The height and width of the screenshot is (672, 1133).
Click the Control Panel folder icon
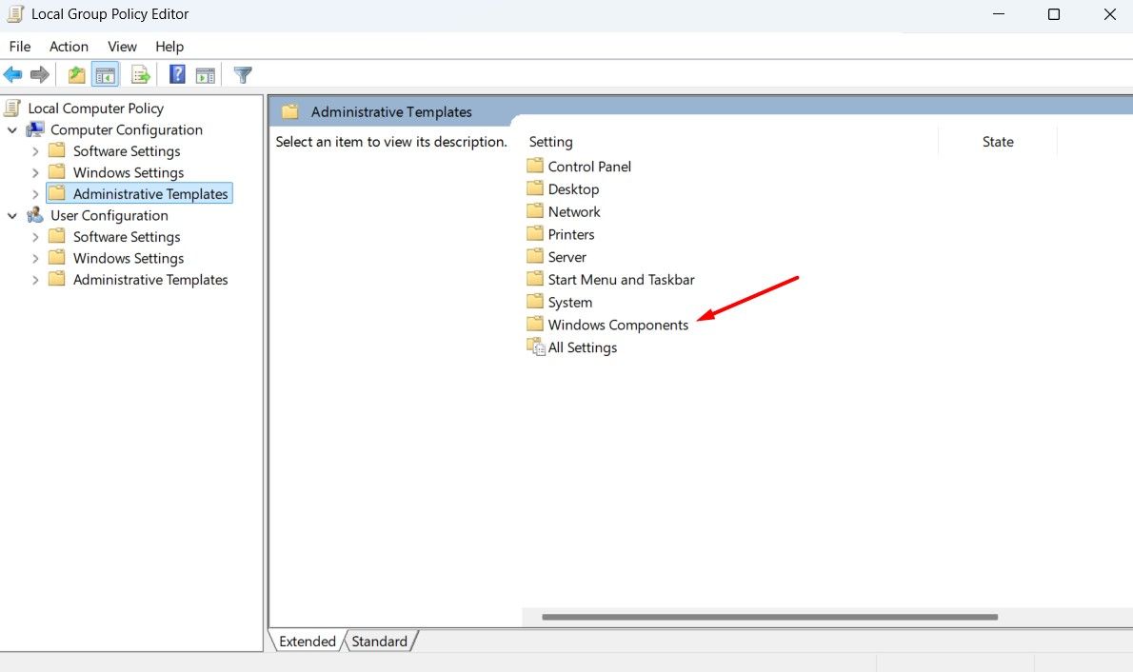(x=535, y=167)
